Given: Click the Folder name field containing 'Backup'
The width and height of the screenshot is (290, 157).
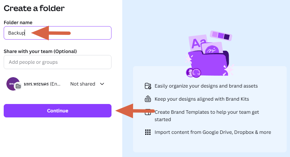Looking at the screenshot, I should coord(58,33).
